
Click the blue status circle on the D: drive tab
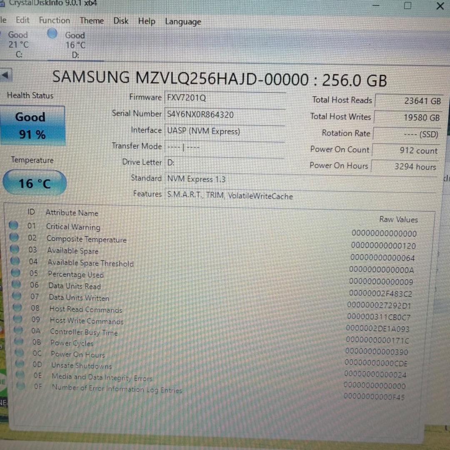[x=52, y=33]
